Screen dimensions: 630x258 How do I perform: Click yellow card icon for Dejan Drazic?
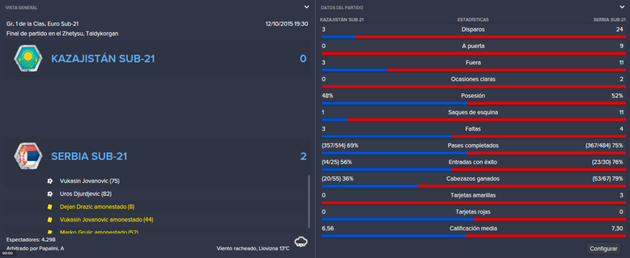(50, 206)
